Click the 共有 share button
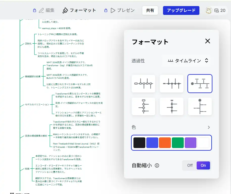 click(150, 10)
